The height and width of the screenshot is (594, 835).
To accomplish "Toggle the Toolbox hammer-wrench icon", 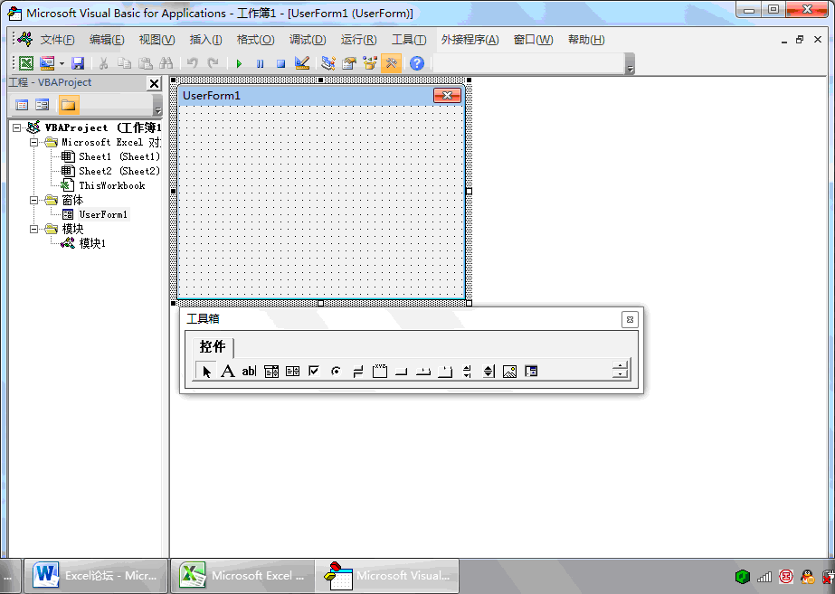I will click(391, 63).
